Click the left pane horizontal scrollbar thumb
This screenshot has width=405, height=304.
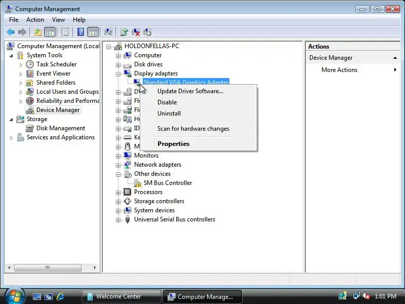[x=48, y=268]
